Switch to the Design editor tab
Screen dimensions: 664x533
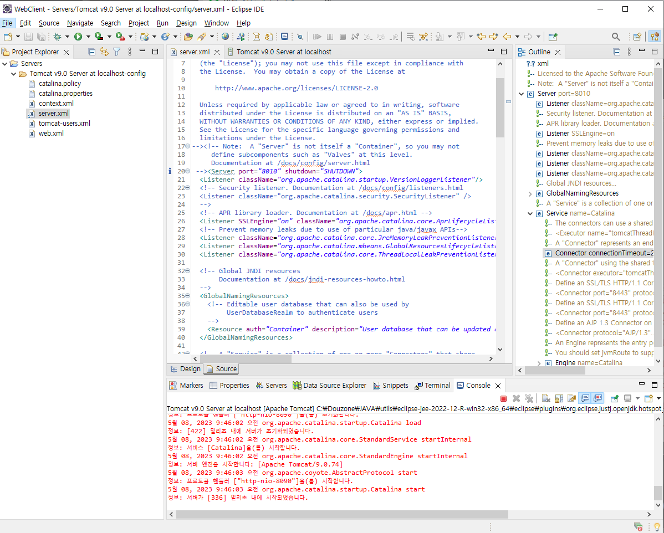pyautogui.click(x=185, y=369)
